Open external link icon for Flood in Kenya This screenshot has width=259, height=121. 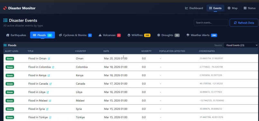click(49, 76)
